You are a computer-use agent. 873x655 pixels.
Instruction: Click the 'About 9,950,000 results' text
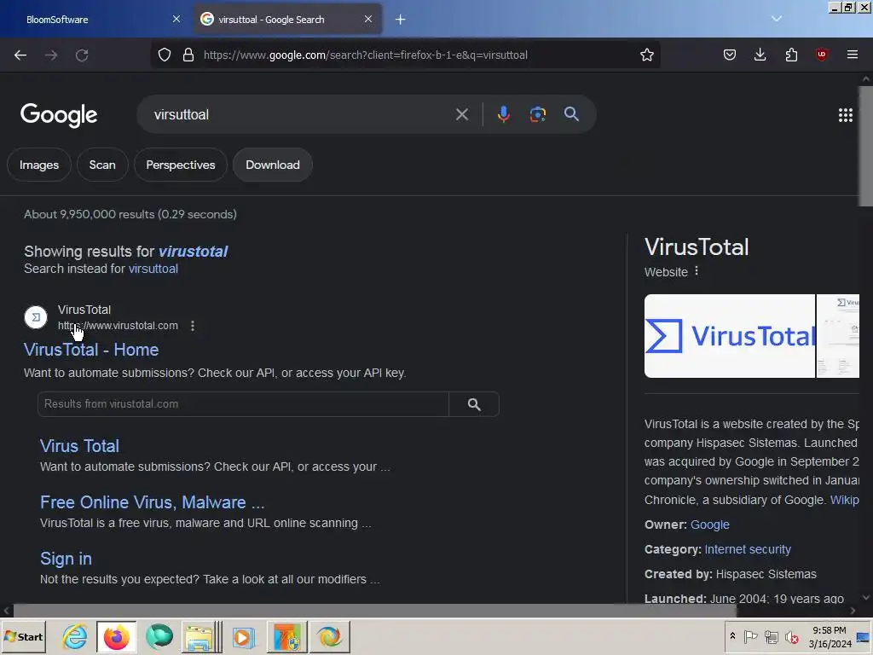click(x=130, y=214)
